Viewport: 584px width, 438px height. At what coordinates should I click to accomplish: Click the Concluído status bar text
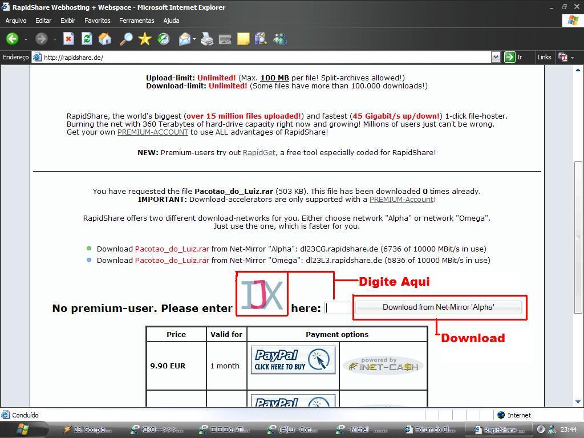pyautogui.click(x=25, y=415)
